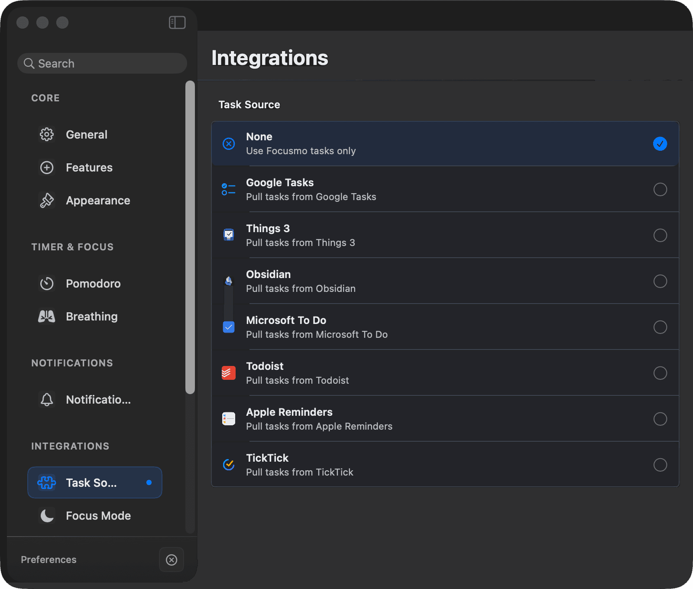Click the 'Pull tasks from Todoist' text
The width and height of the screenshot is (693, 589).
[x=298, y=381]
